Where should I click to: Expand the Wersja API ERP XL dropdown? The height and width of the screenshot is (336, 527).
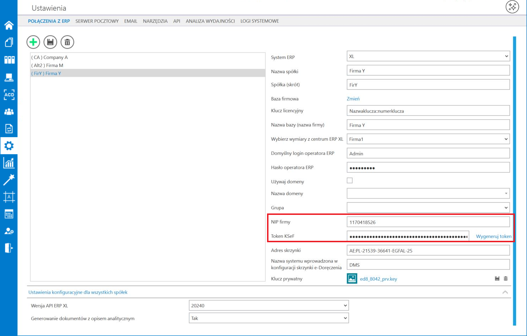pos(268,305)
